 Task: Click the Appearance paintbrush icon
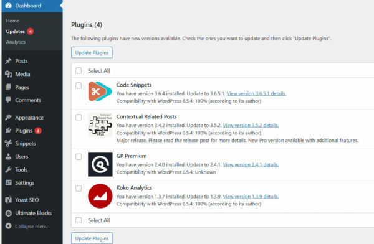click(x=8, y=117)
